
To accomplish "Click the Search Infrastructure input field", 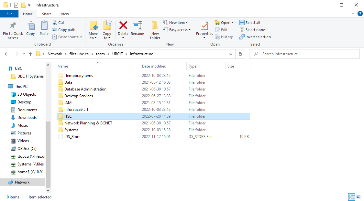I will click(x=307, y=54).
